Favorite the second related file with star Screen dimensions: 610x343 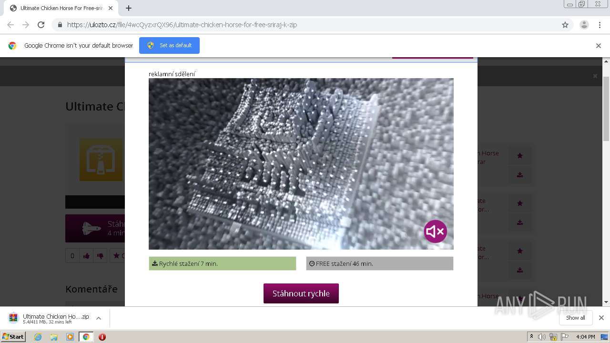point(520,203)
